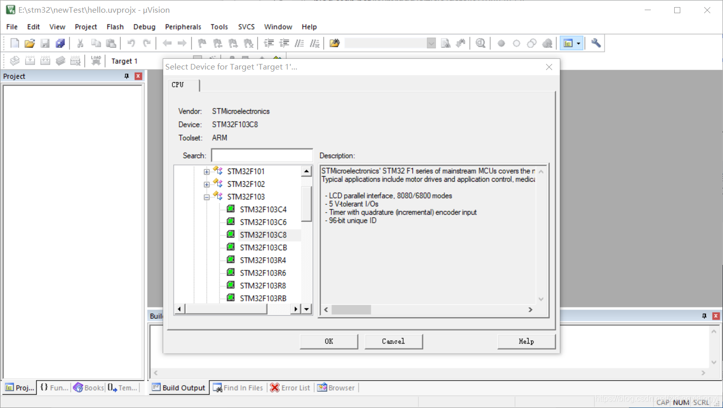
Task: Switch to the Functions panel tab
Action: coord(54,388)
